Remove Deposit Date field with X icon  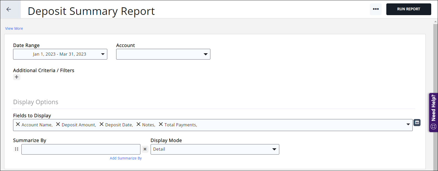(102, 124)
